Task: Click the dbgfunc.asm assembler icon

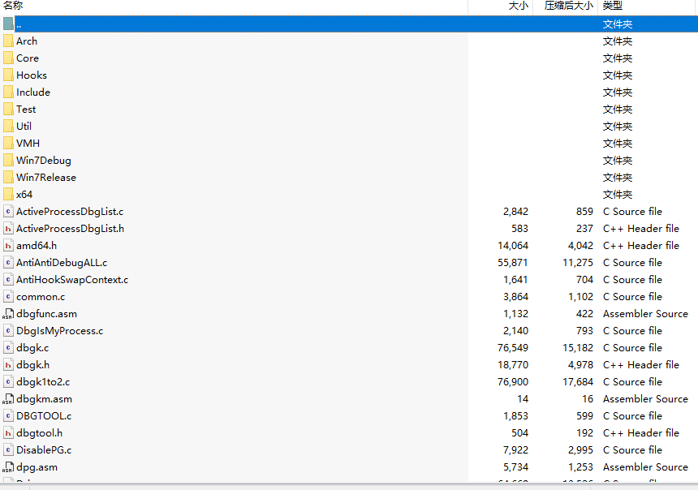Action: 8,314
